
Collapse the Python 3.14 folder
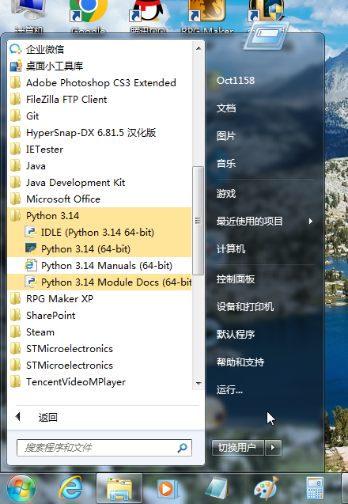[100, 216]
